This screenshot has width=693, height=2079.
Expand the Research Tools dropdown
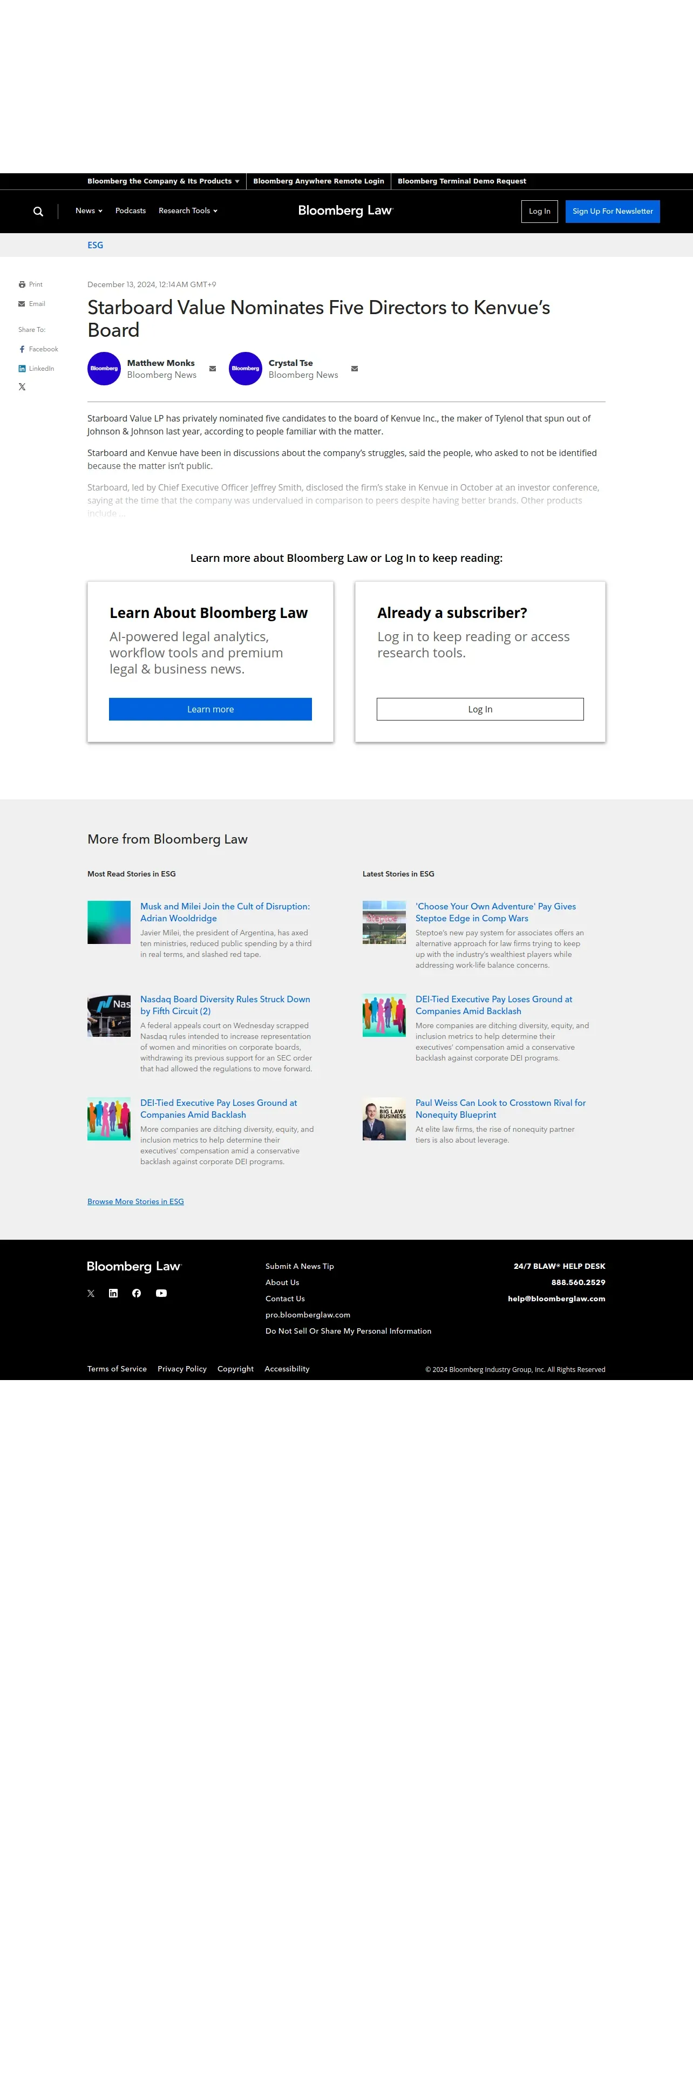click(188, 210)
